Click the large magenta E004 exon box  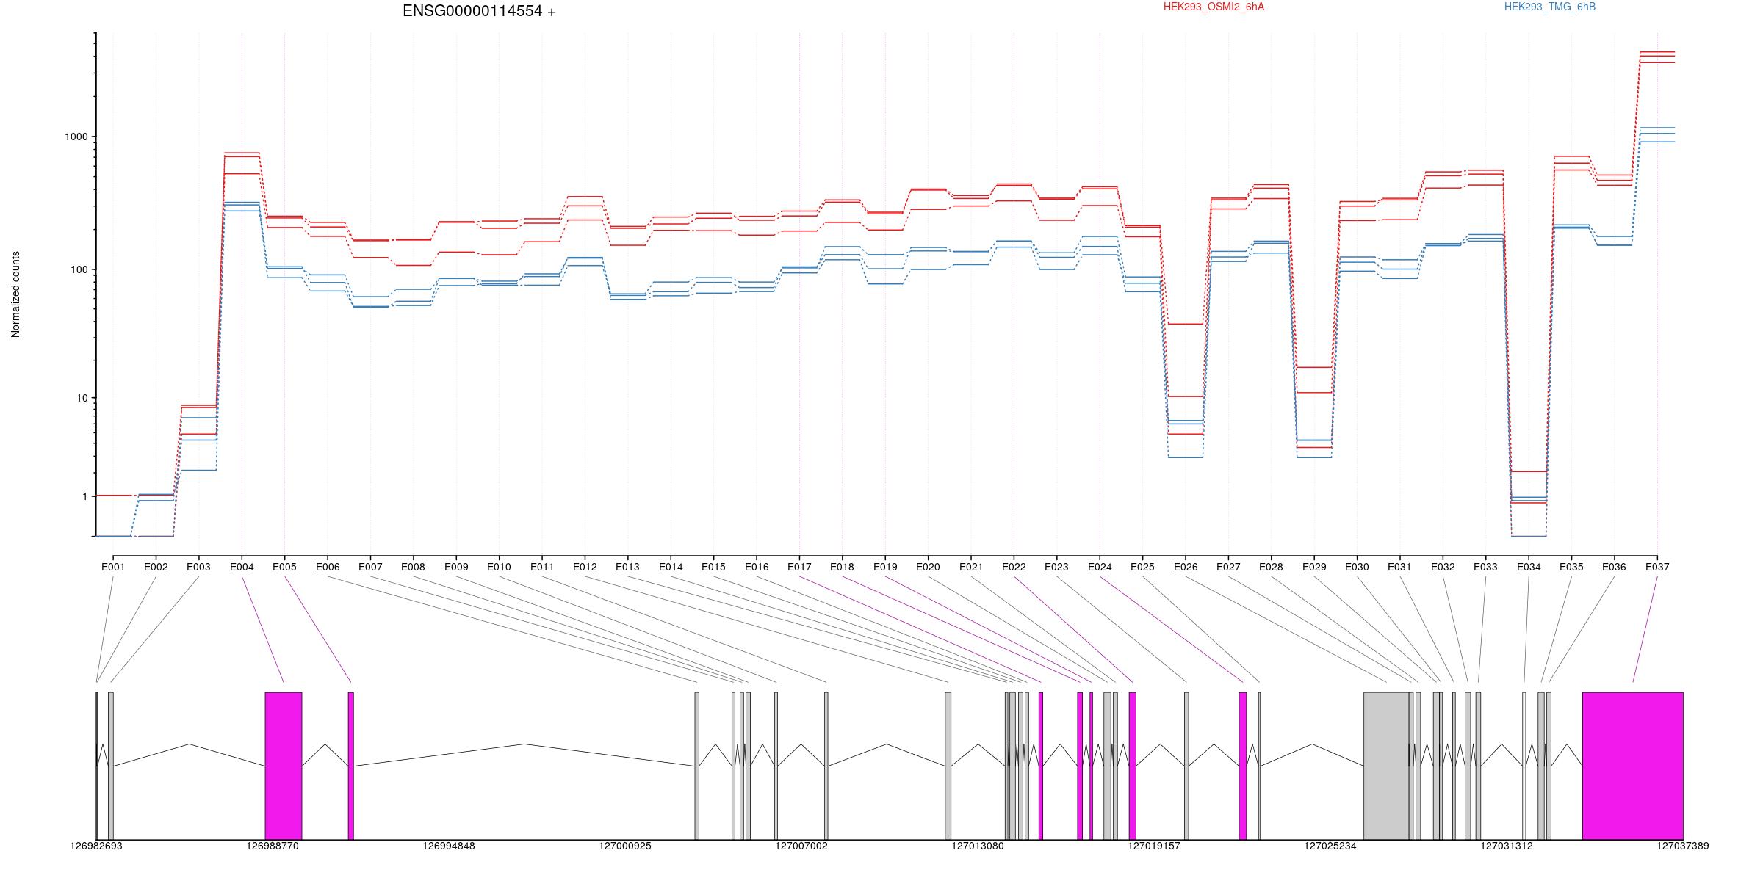[284, 766]
